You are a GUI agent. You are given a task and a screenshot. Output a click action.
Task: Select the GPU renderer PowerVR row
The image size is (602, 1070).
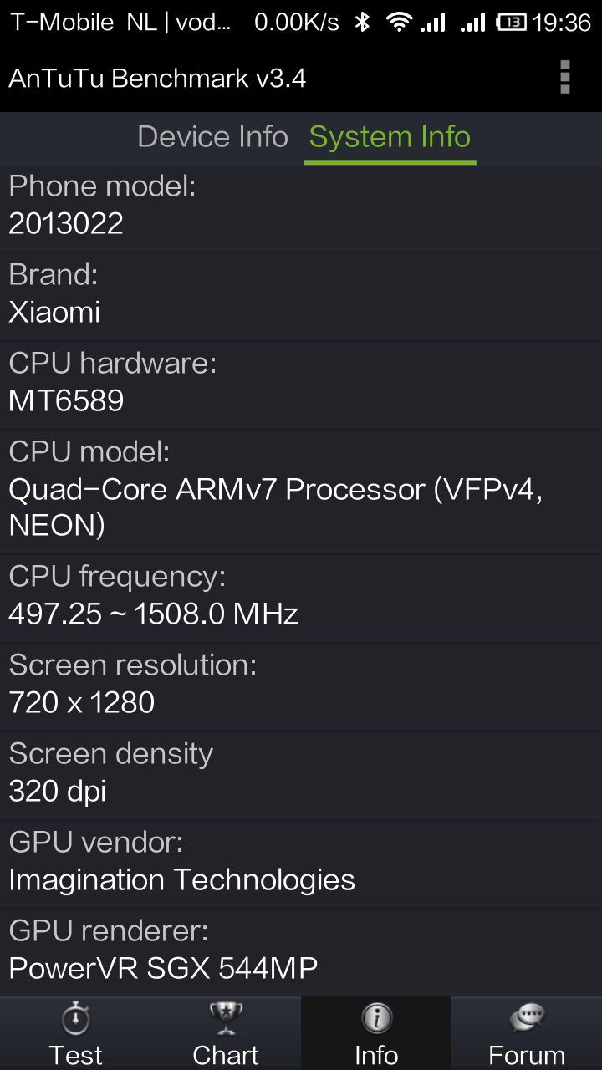point(301,951)
